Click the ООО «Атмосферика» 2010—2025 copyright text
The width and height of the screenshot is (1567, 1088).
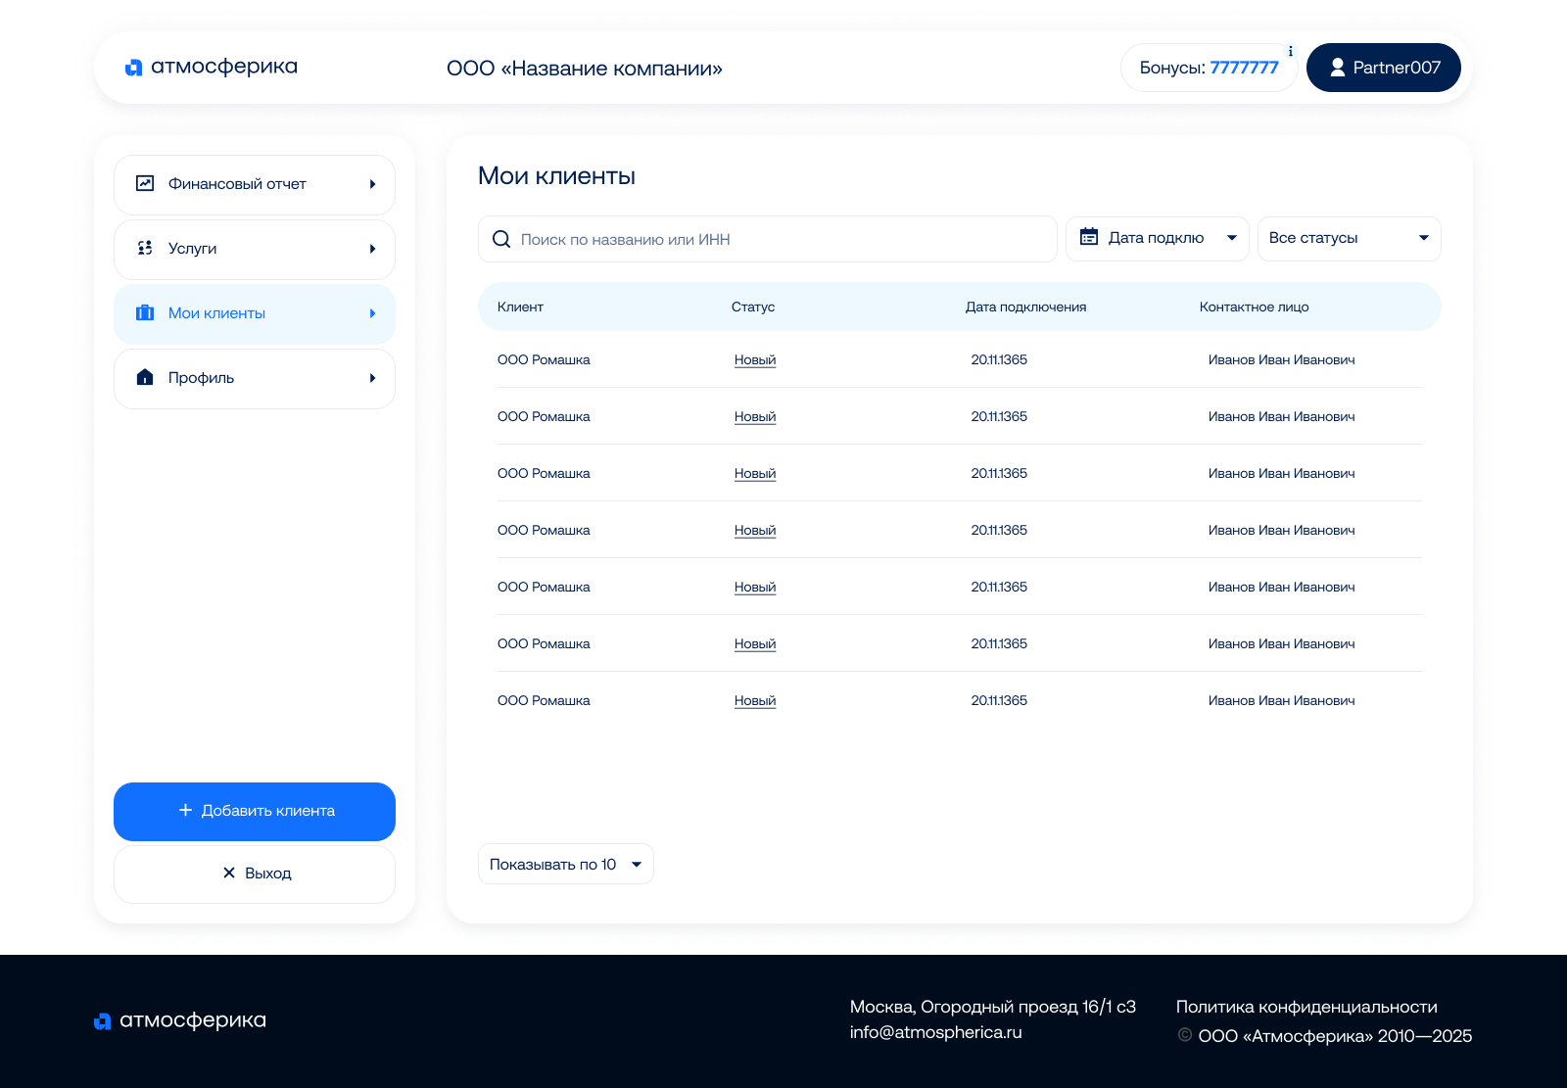(x=1335, y=1036)
